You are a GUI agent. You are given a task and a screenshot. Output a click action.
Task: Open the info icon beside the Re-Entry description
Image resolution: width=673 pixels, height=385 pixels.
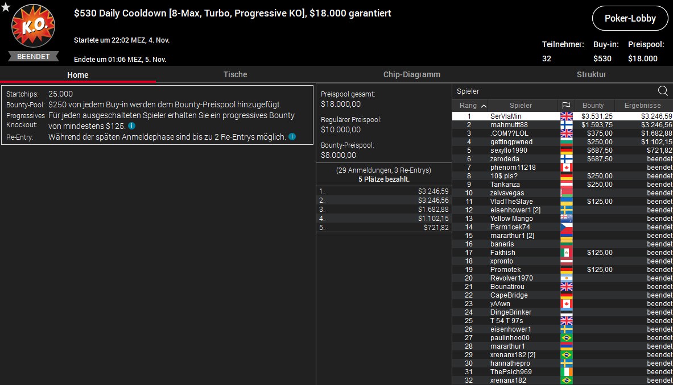click(x=292, y=137)
